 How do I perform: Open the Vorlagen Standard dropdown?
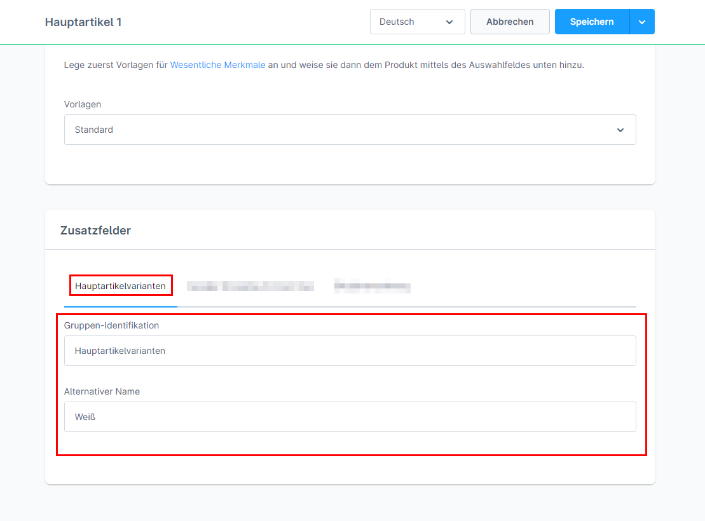pyautogui.click(x=350, y=130)
